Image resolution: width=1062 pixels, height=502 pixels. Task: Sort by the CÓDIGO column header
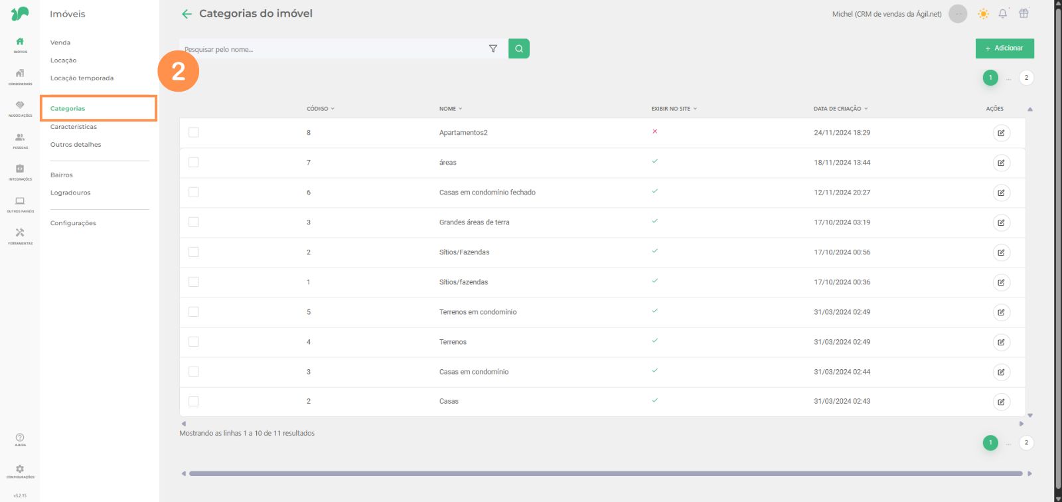[x=320, y=109]
